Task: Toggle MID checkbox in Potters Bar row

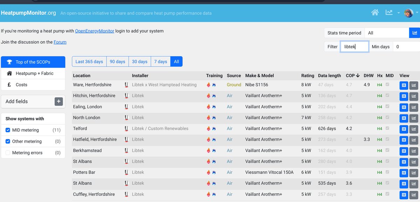Action: tap(387, 172)
